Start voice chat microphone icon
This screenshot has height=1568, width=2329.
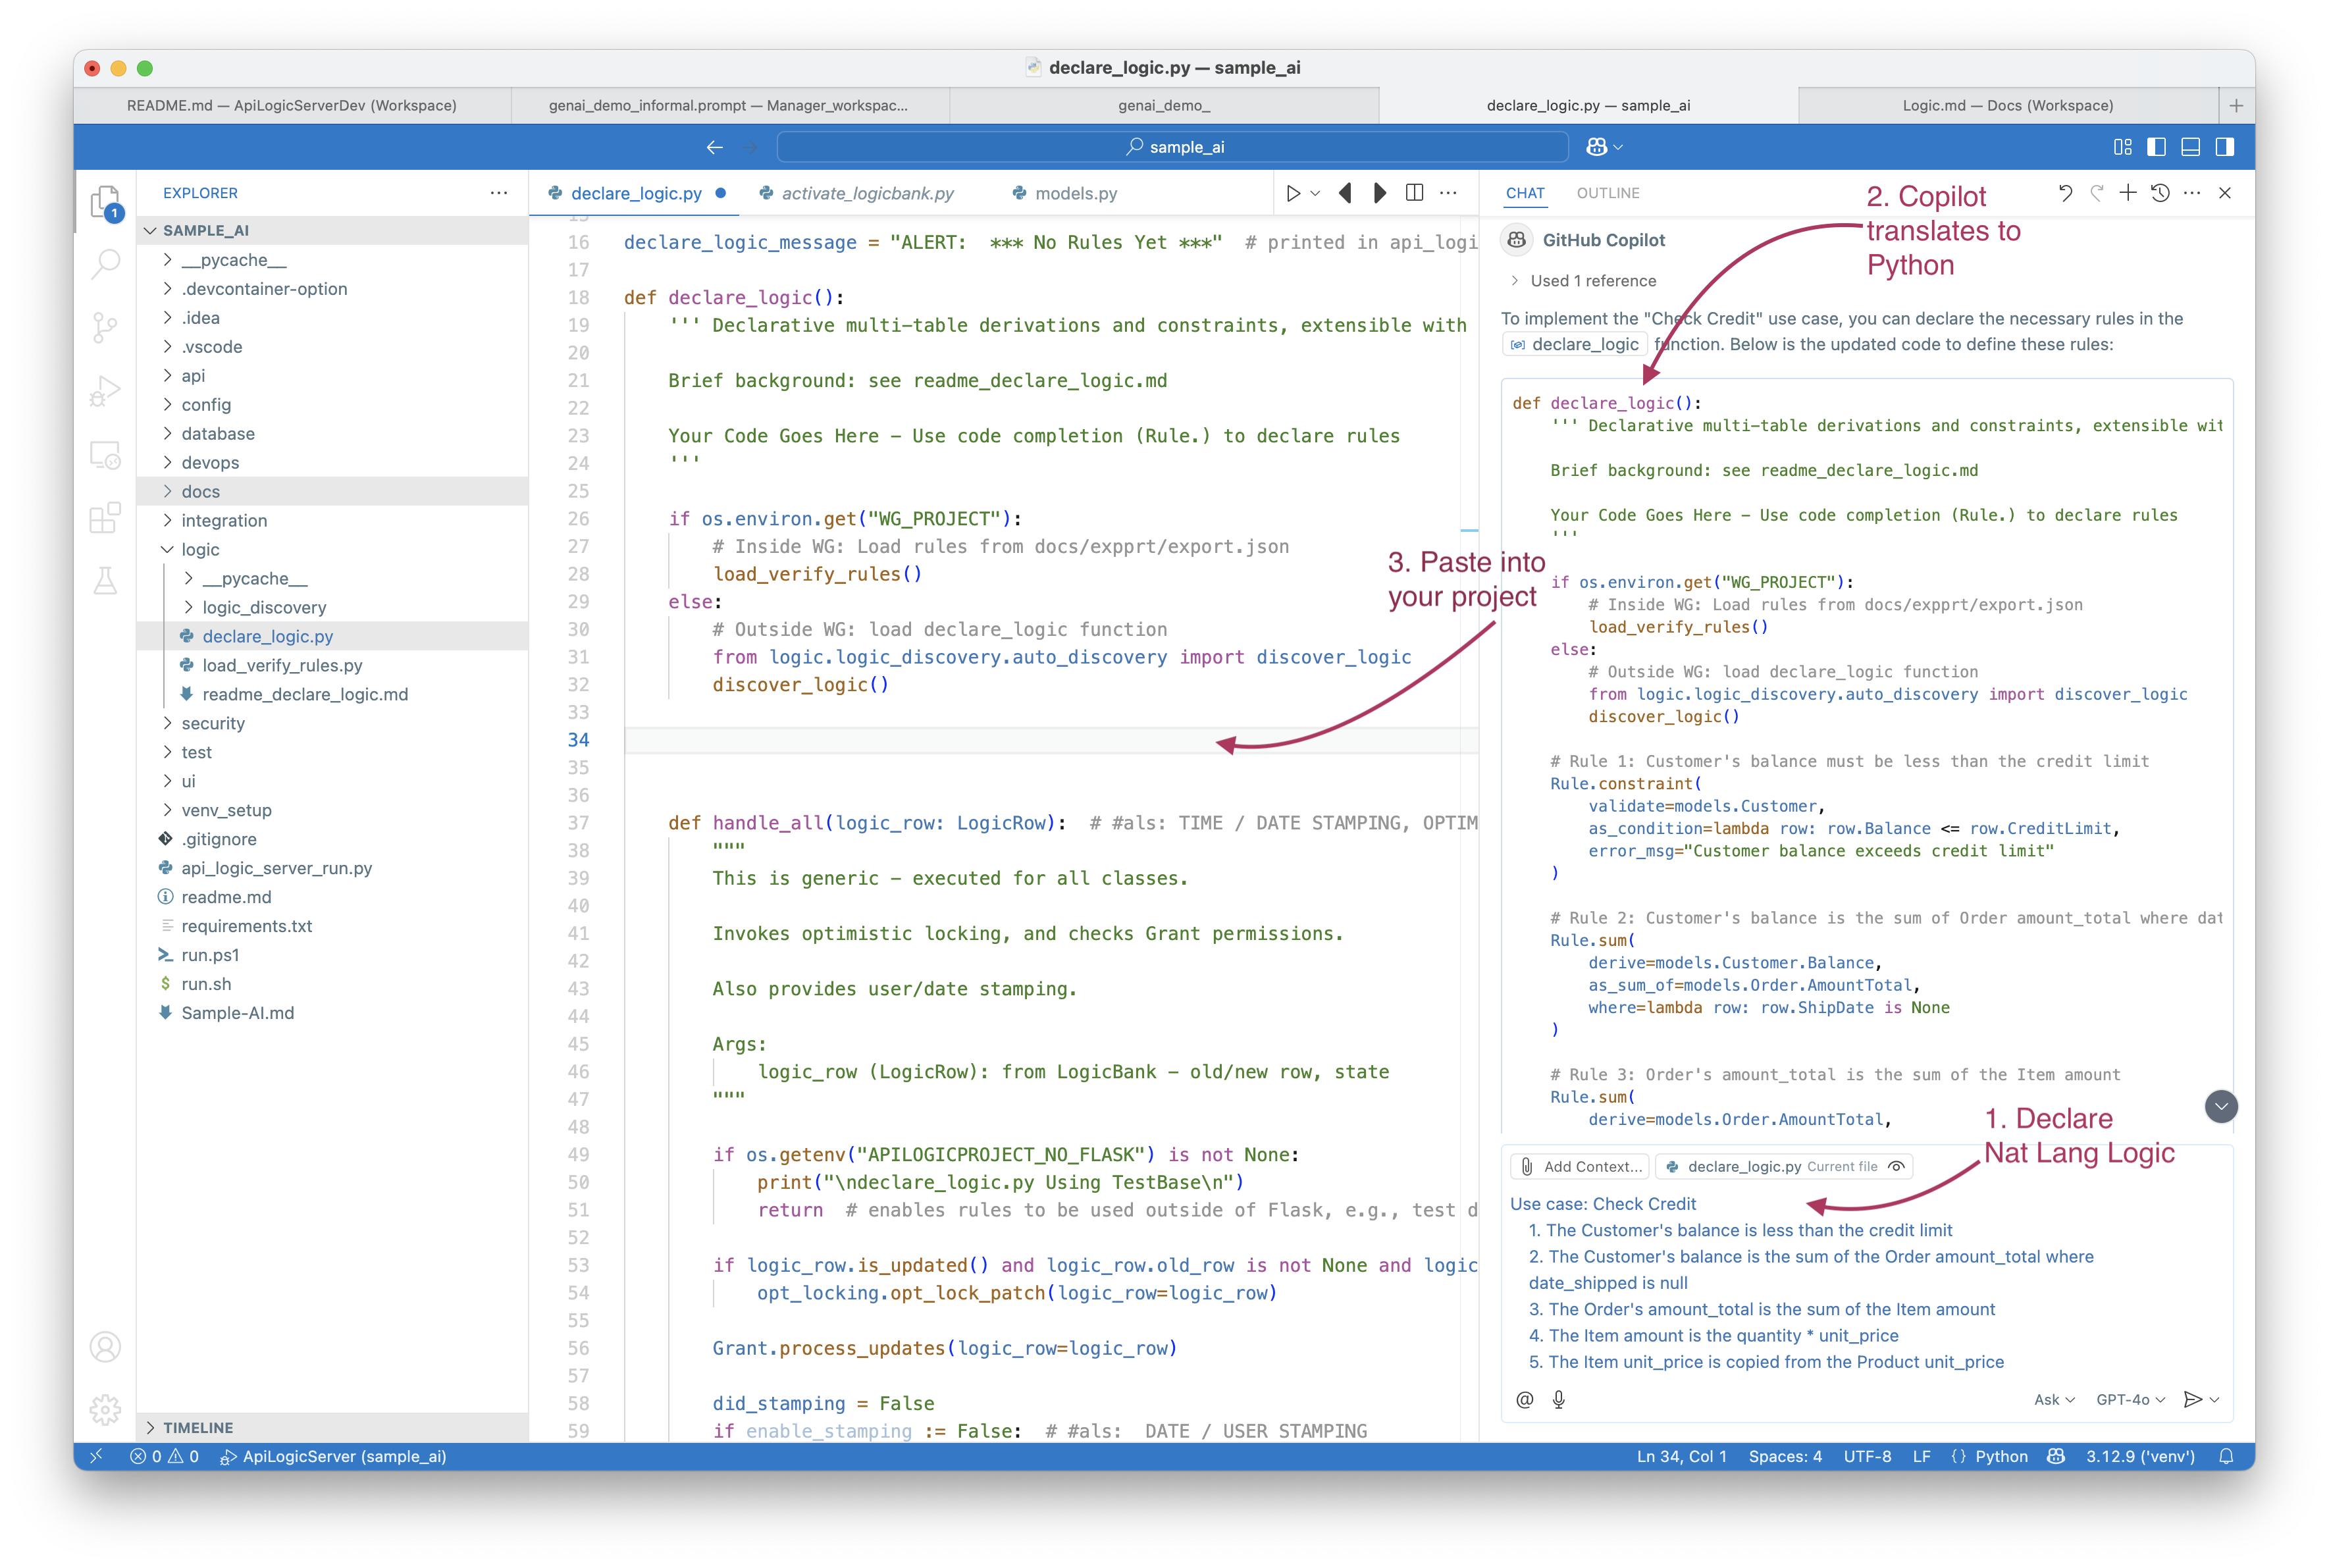[x=1558, y=1400]
